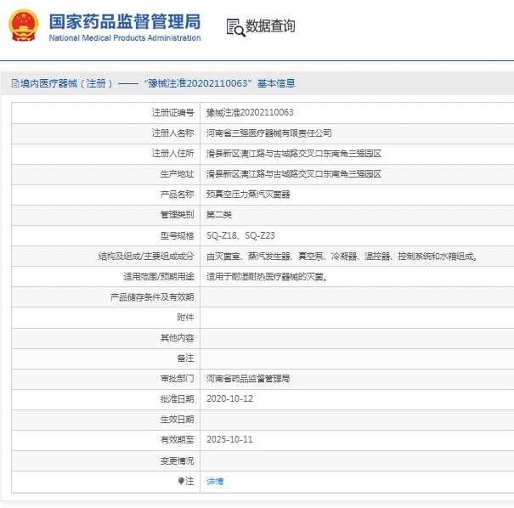Select the 第二类 category value

pos(219,215)
